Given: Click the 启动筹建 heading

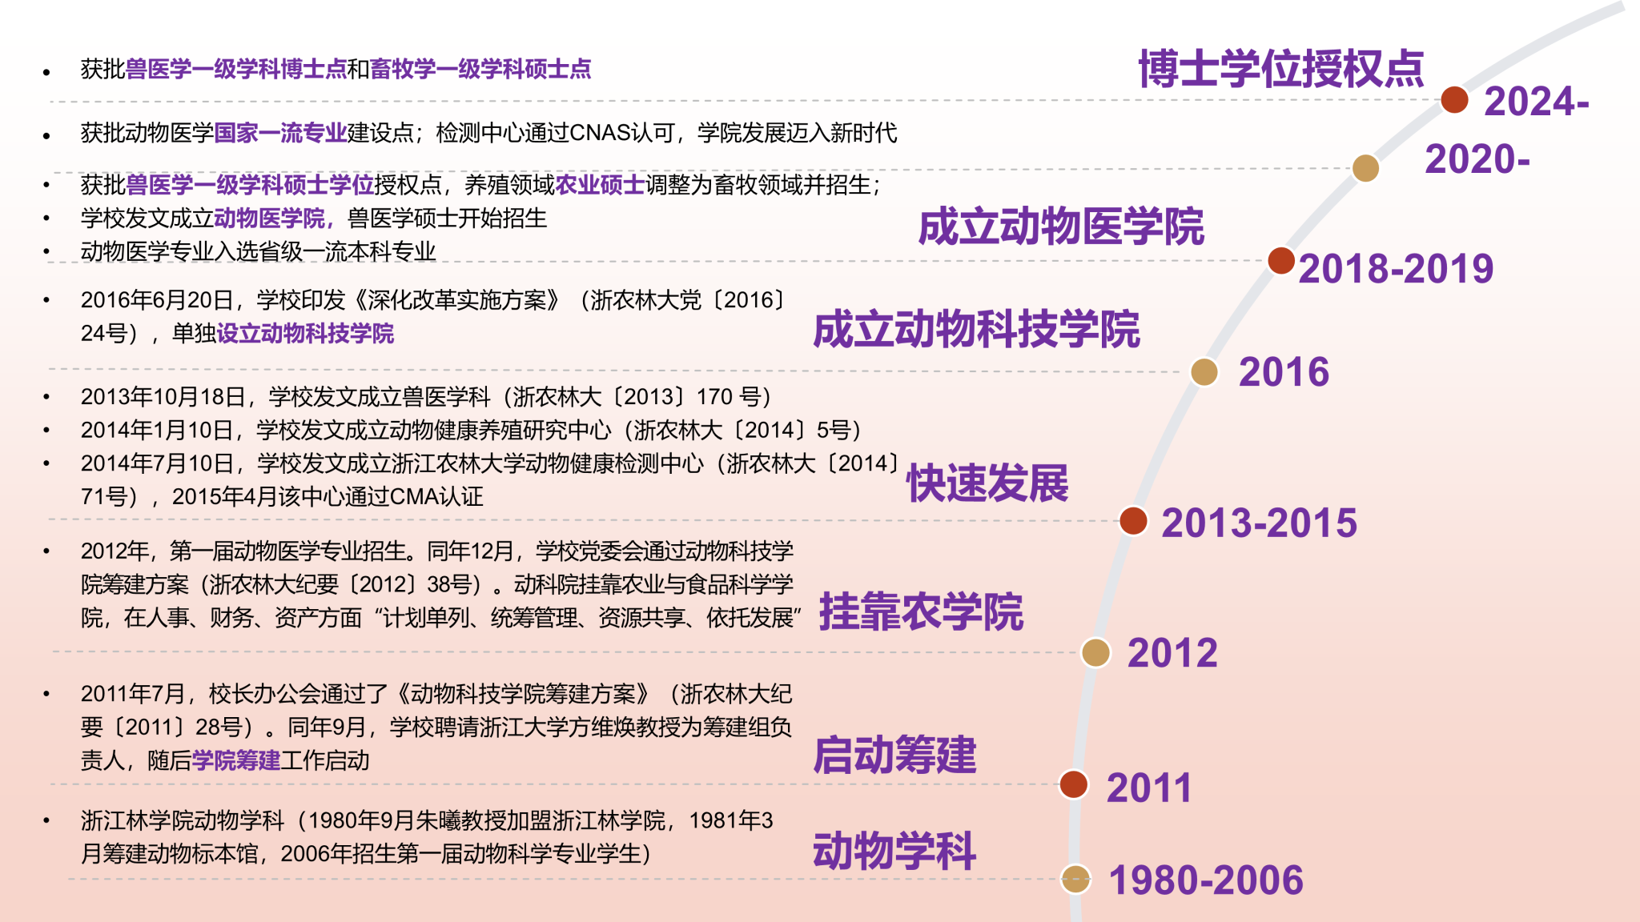Looking at the screenshot, I should click(x=894, y=755).
